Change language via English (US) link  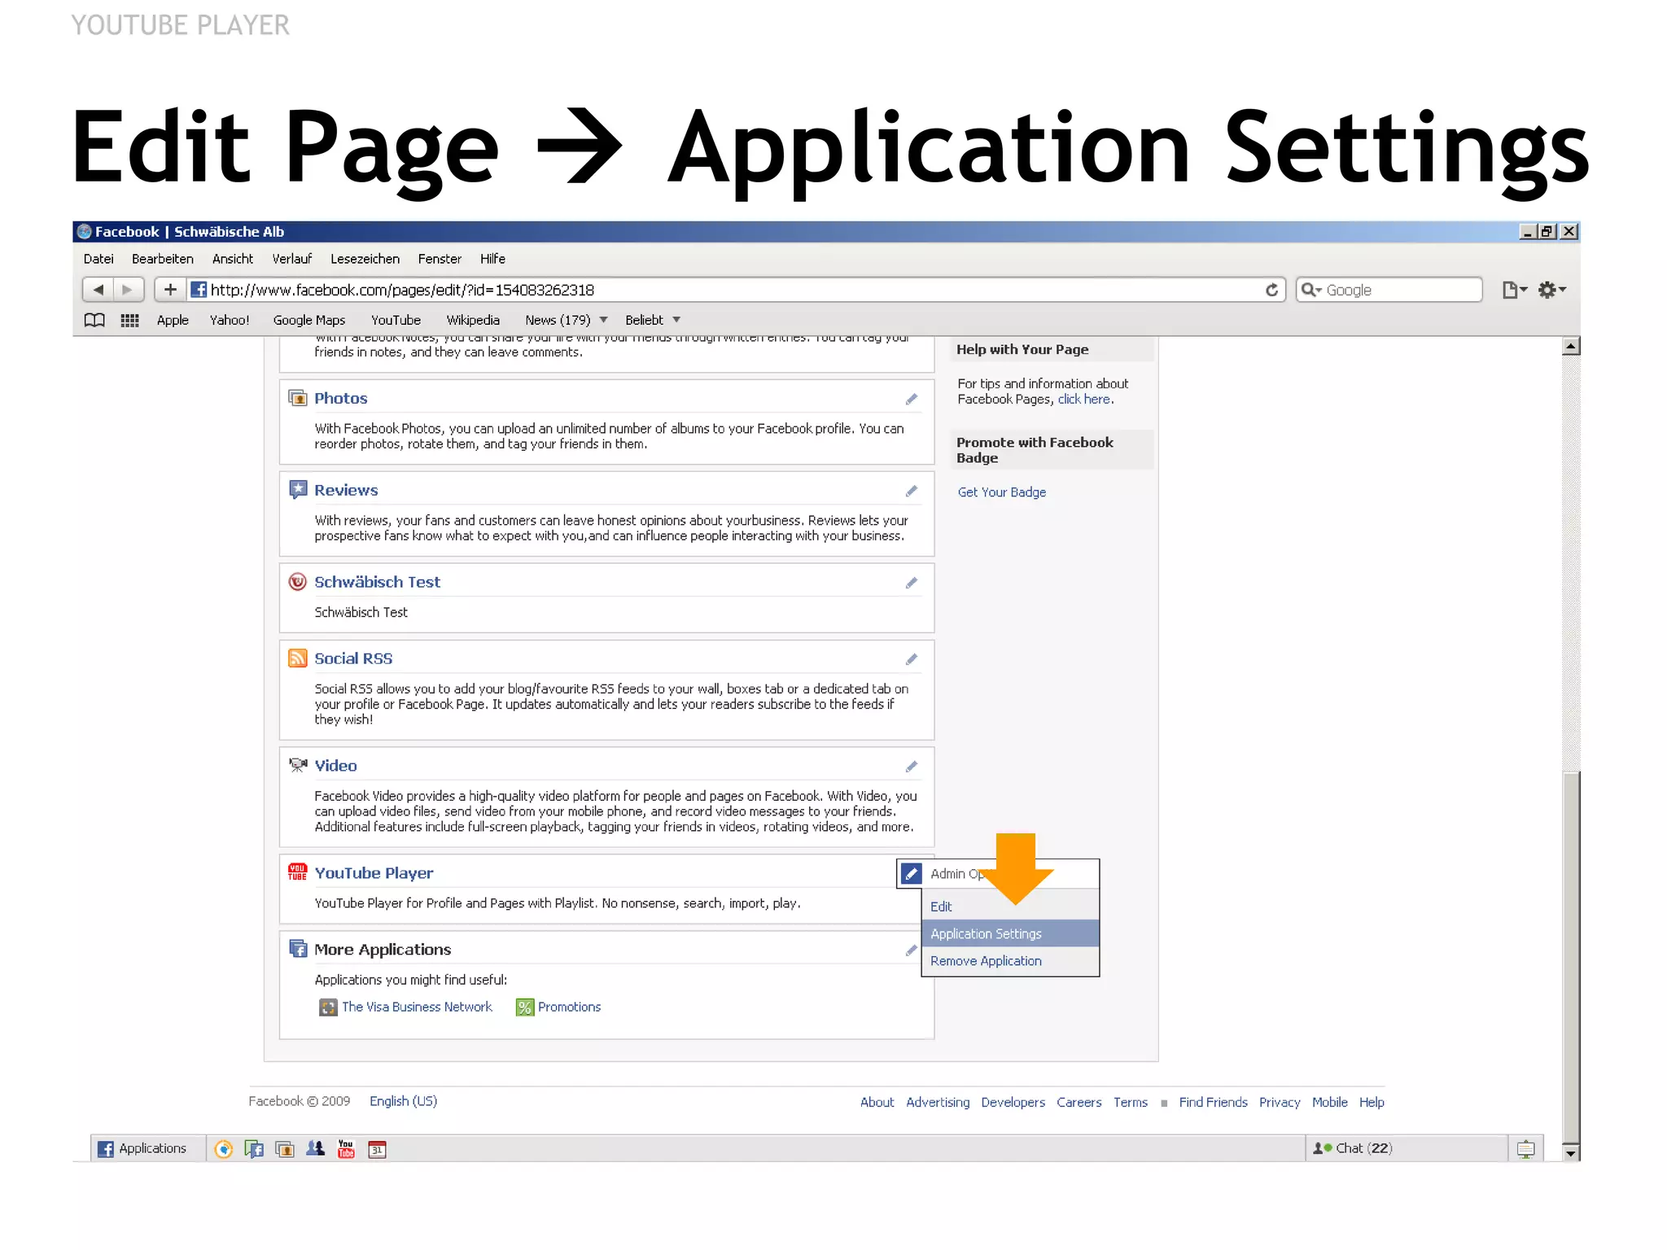[403, 1101]
